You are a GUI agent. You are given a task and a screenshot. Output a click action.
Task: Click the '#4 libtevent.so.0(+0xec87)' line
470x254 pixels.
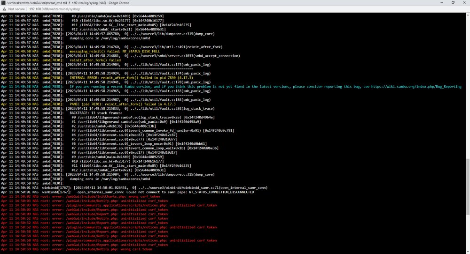tap(89, 135)
